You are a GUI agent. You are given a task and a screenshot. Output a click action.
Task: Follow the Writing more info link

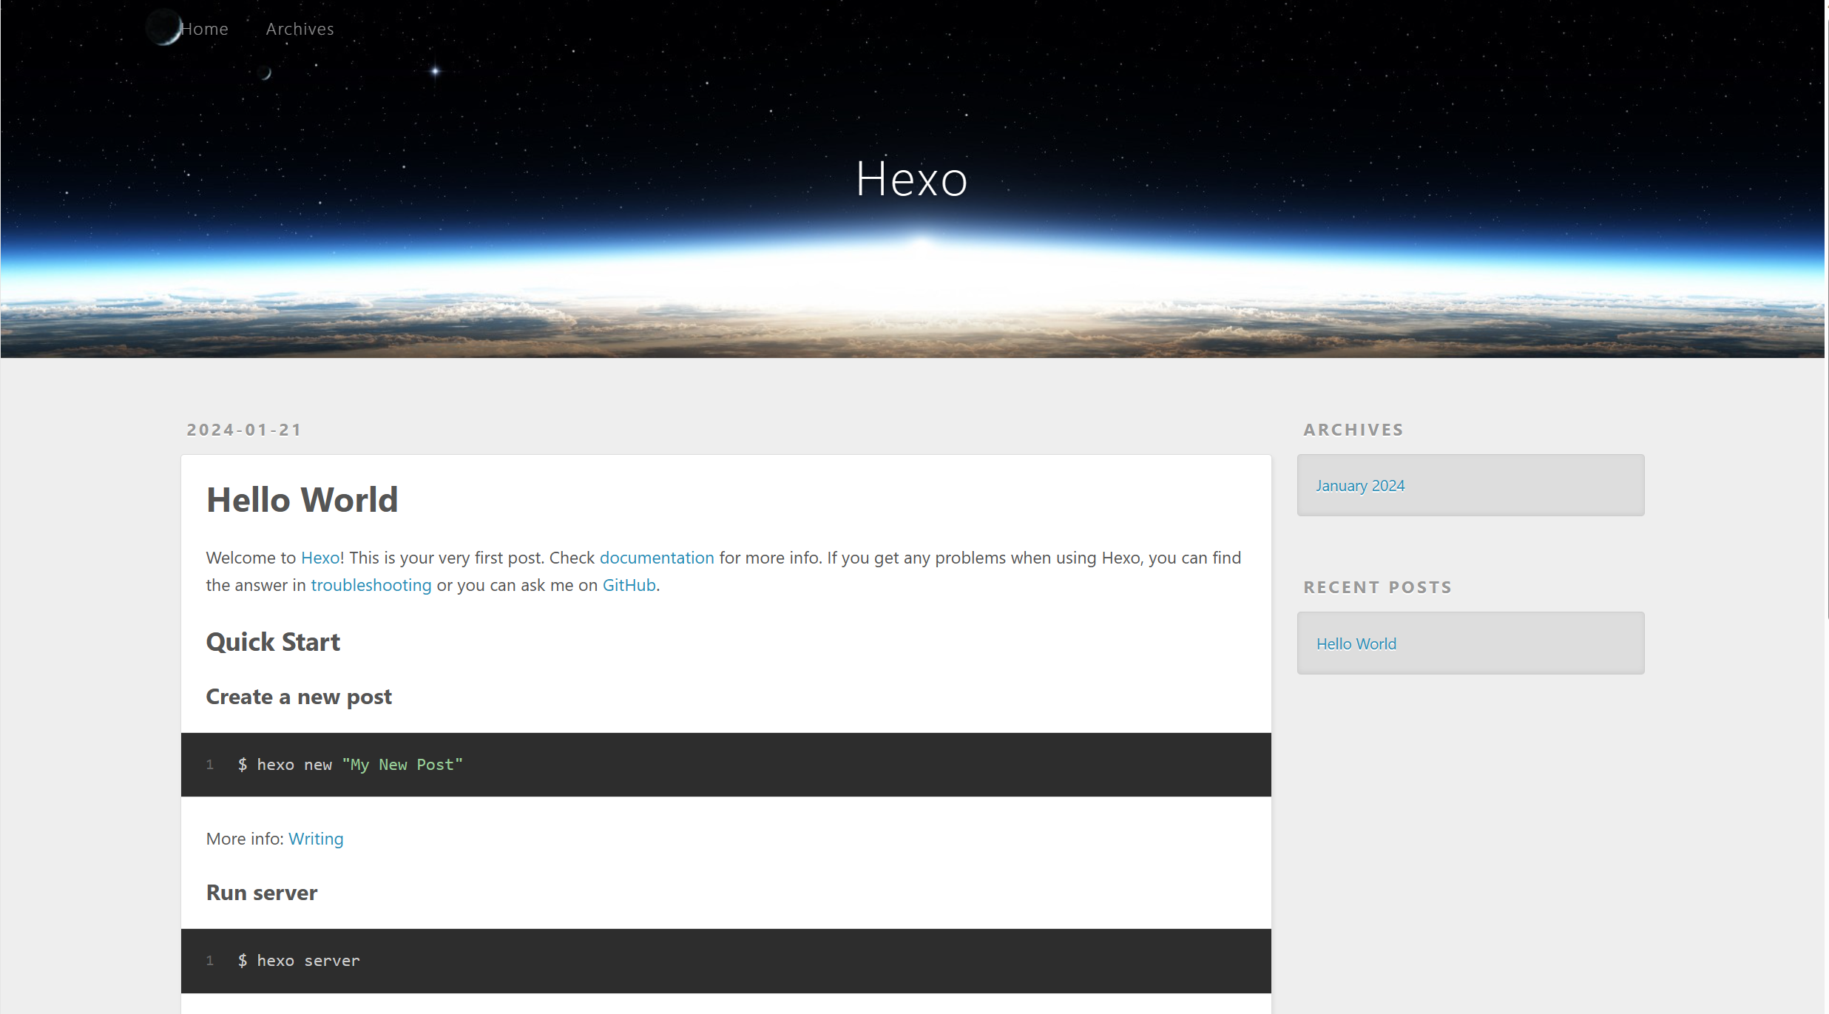pos(316,839)
